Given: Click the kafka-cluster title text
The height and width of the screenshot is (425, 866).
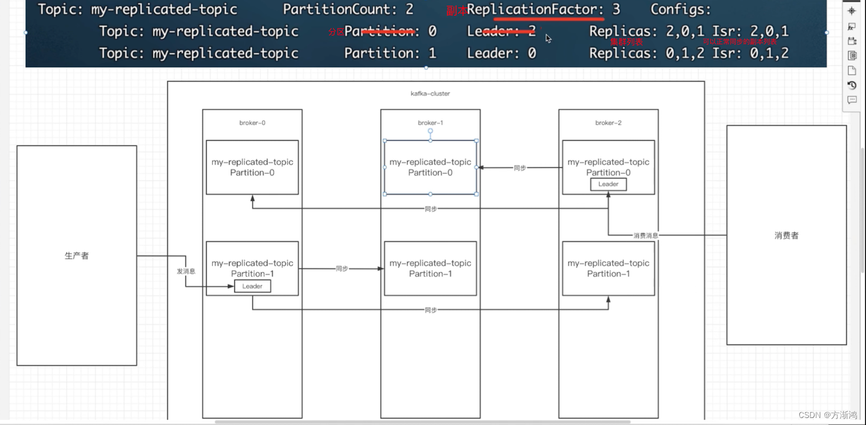Looking at the screenshot, I should (x=430, y=94).
